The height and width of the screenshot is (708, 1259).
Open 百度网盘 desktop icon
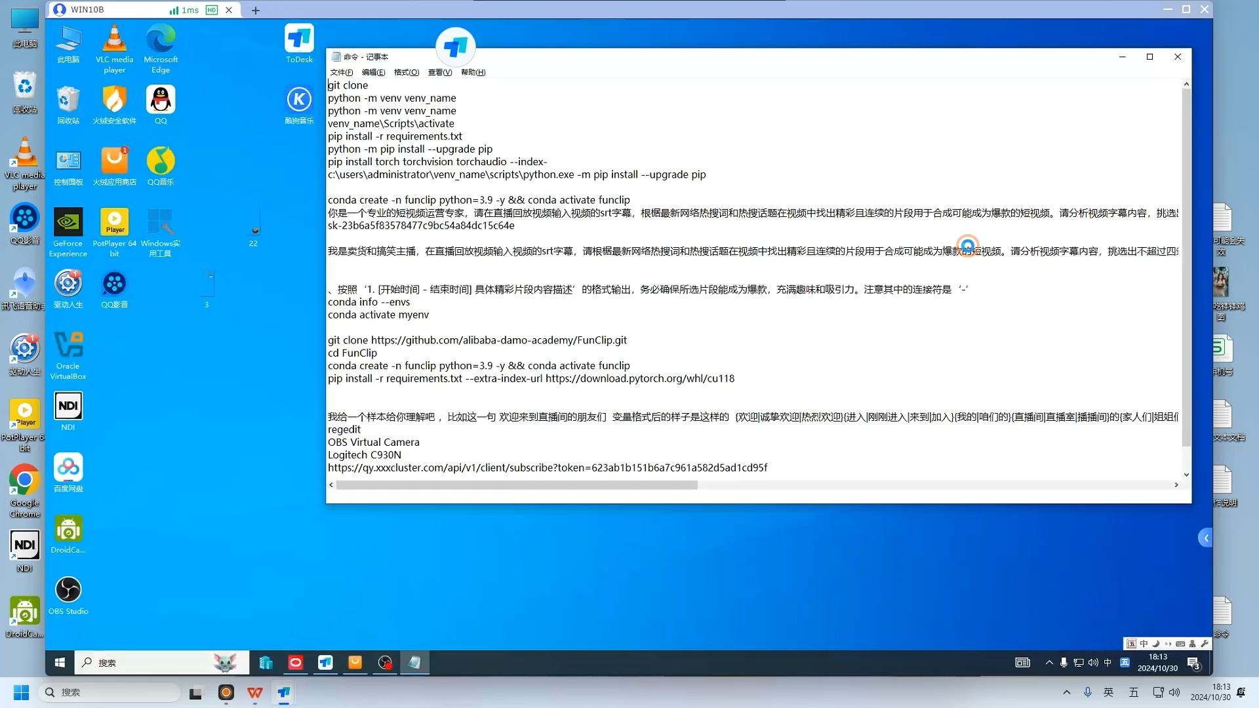[68, 473]
